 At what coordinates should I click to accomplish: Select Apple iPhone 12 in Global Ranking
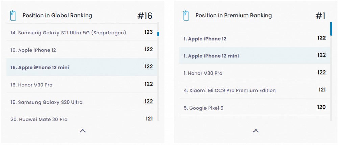(x=82, y=50)
